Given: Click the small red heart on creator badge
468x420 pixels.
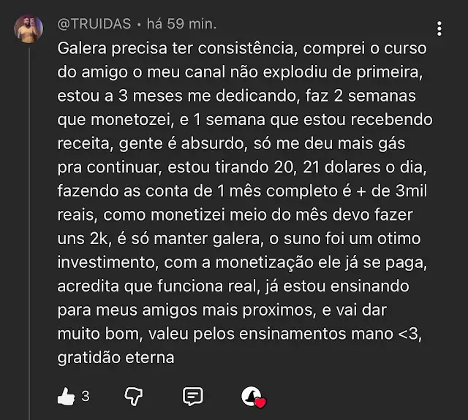Looking at the screenshot, I should pyautogui.click(x=260, y=403).
